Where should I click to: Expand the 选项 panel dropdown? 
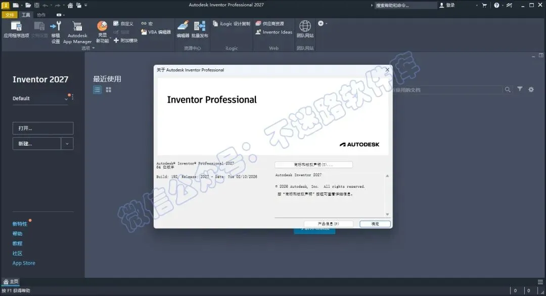94,48
